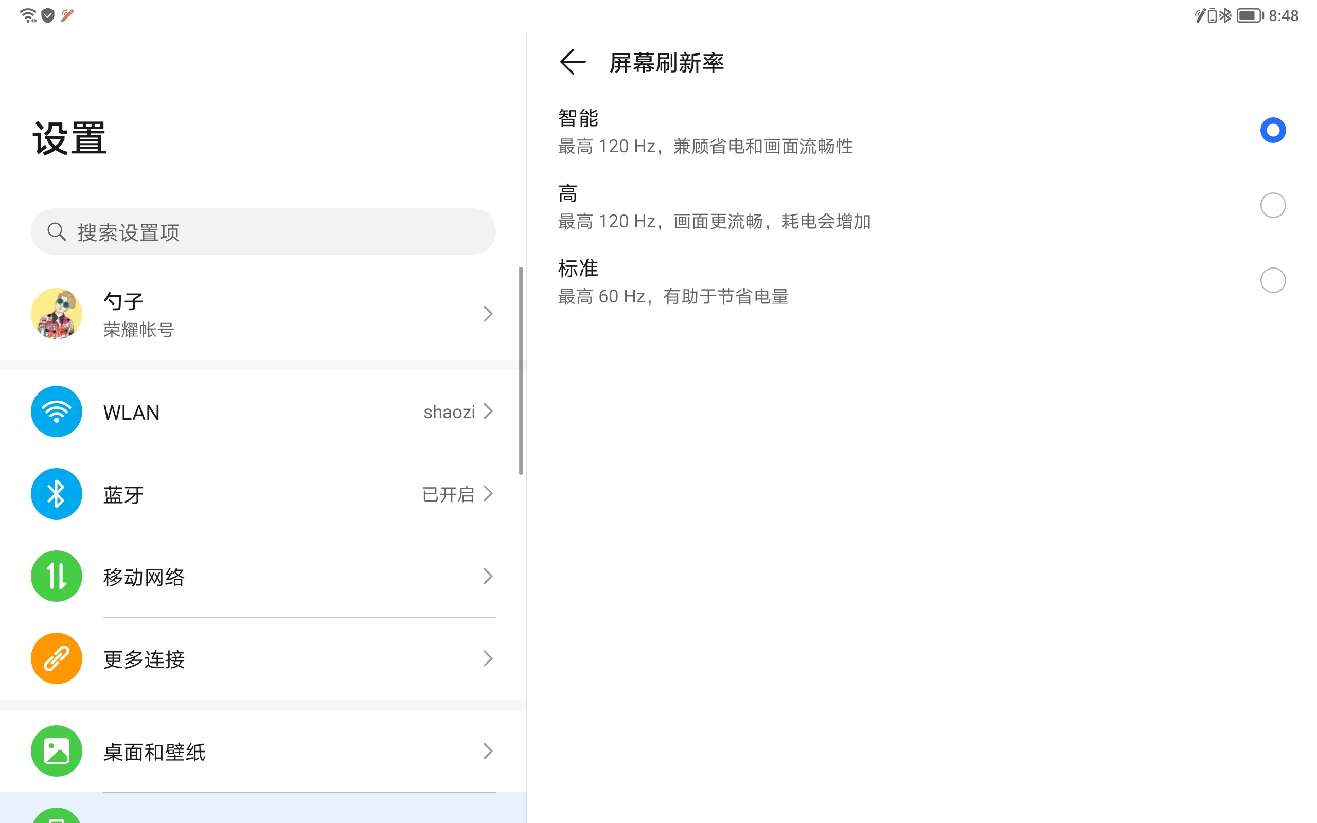The image size is (1317, 823).
Task: Open account details via the 勺子 chevron
Action: click(488, 314)
